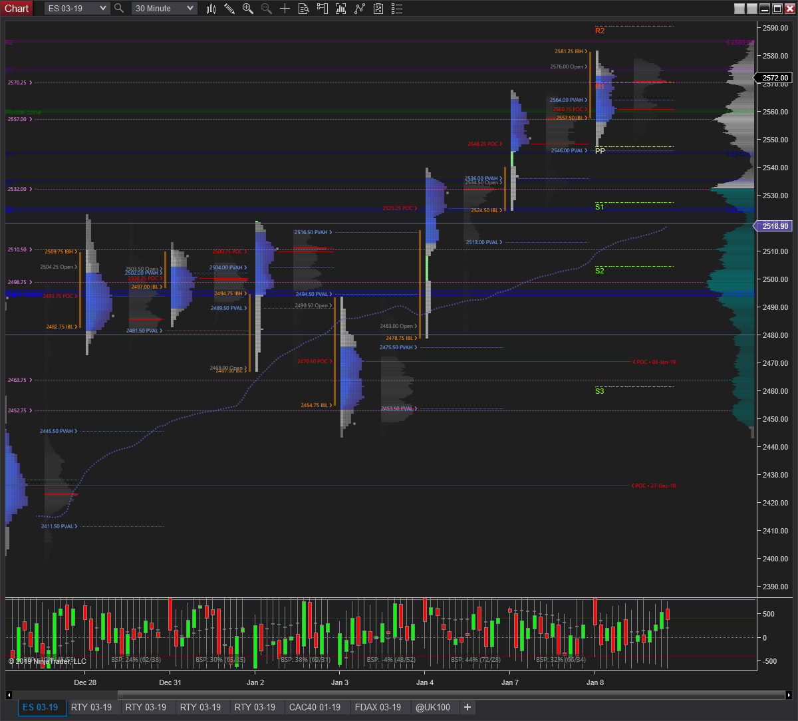Toggle the Chart Trader icon
Image resolution: width=798 pixels, height=721 pixels.
tap(323, 8)
